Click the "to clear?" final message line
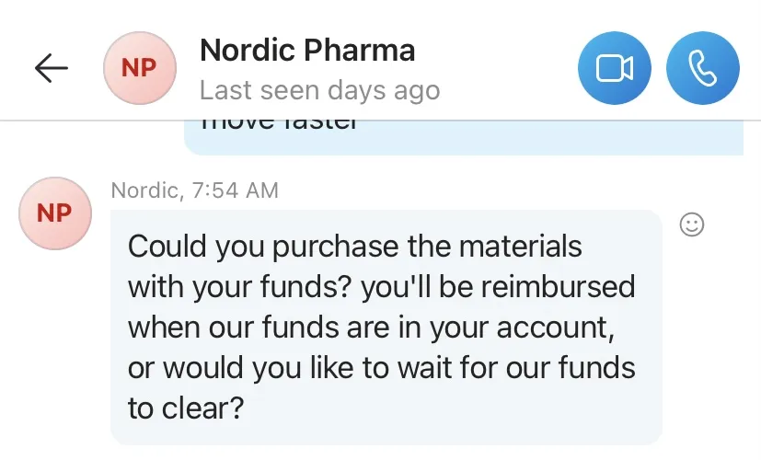 point(186,408)
